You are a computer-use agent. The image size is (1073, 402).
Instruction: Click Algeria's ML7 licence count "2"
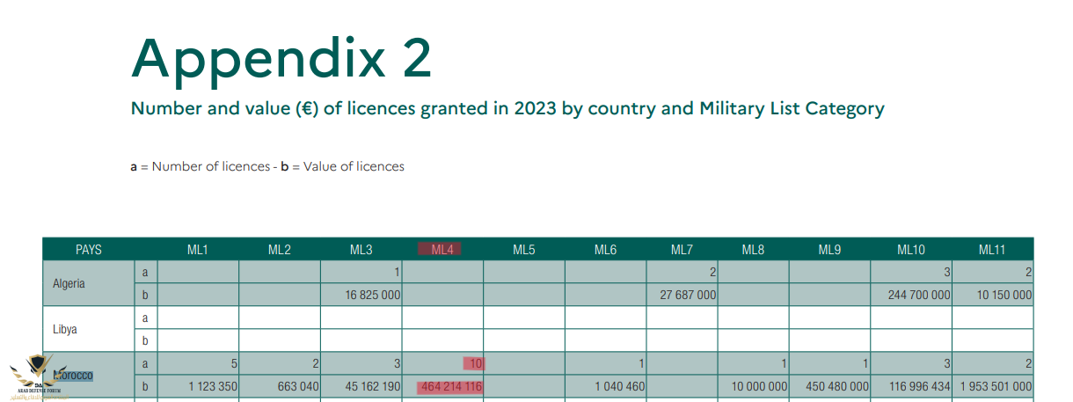(x=712, y=273)
